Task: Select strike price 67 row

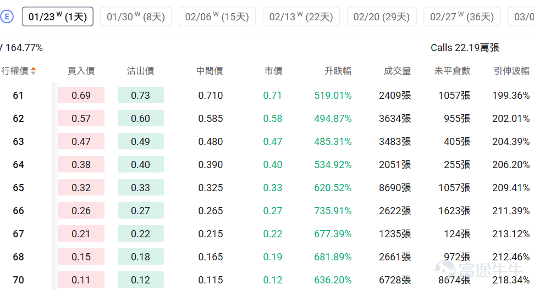Action: click(18, 234)
